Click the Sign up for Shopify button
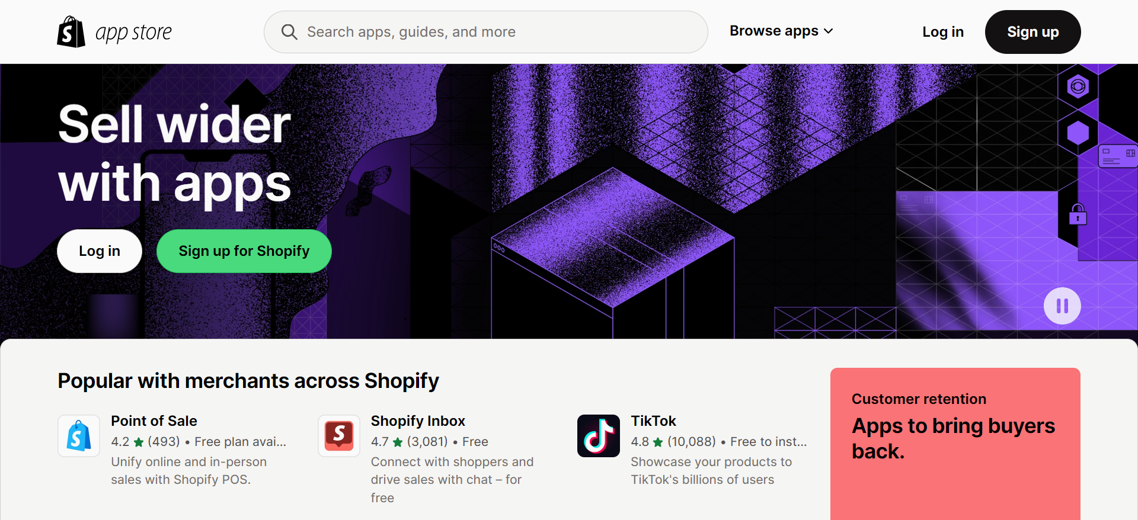Viewport: 1138px width, 520px height. click(x=244, y=251)
